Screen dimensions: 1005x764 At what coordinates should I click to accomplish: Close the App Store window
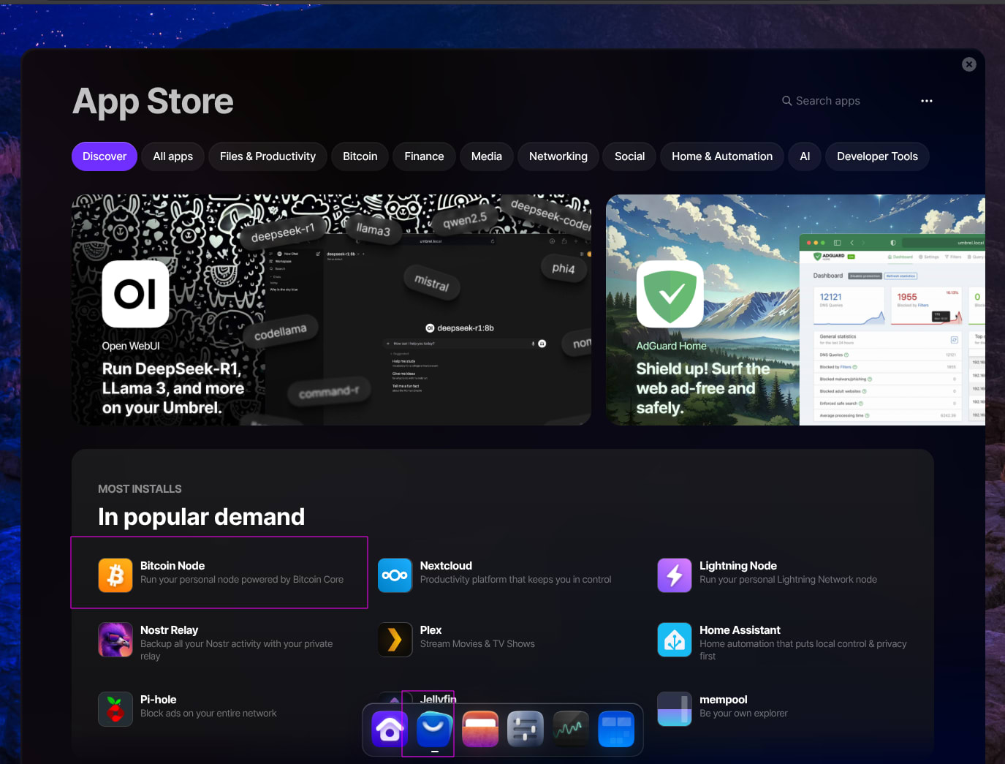[969, 64]
